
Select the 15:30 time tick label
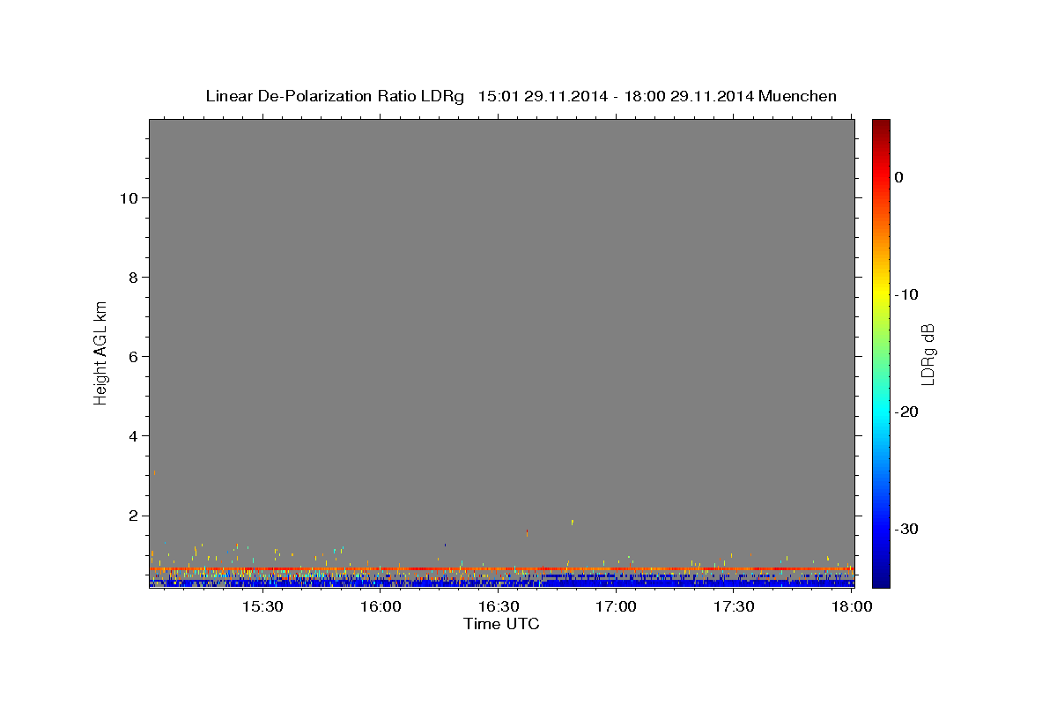pyautogui.click(x=262, y=607)
